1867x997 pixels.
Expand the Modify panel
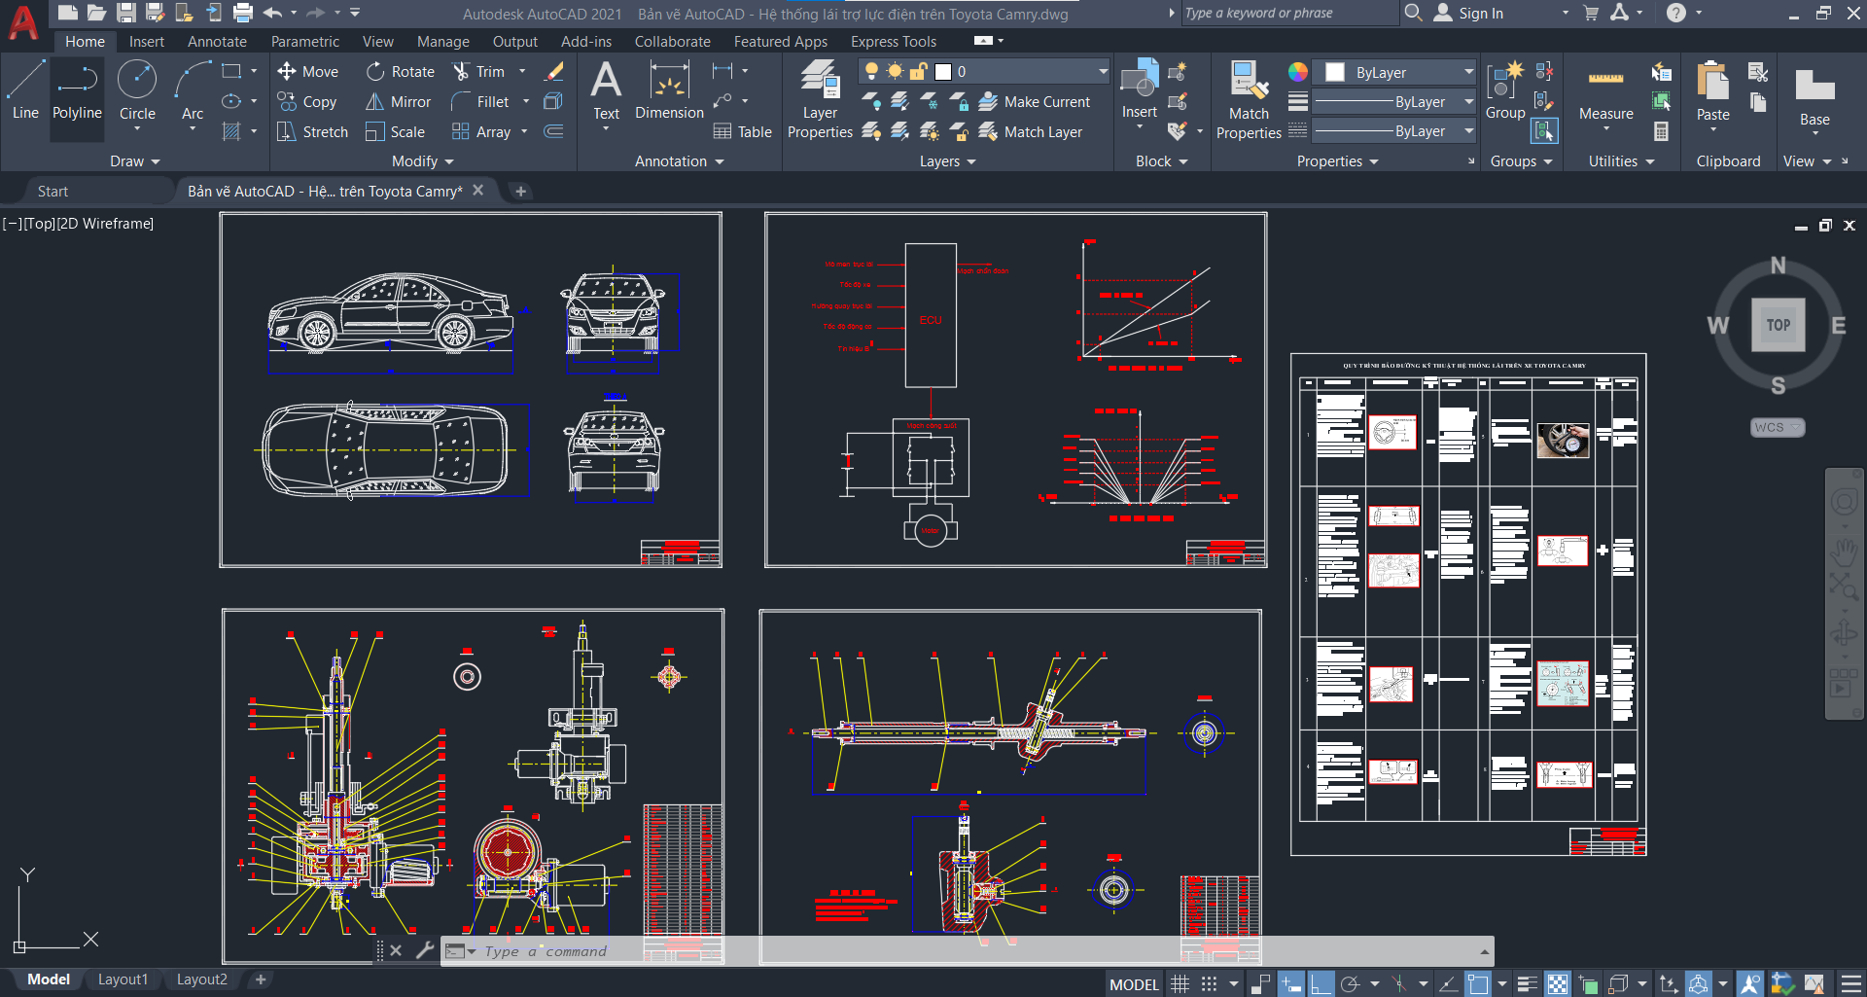[422, 160]
